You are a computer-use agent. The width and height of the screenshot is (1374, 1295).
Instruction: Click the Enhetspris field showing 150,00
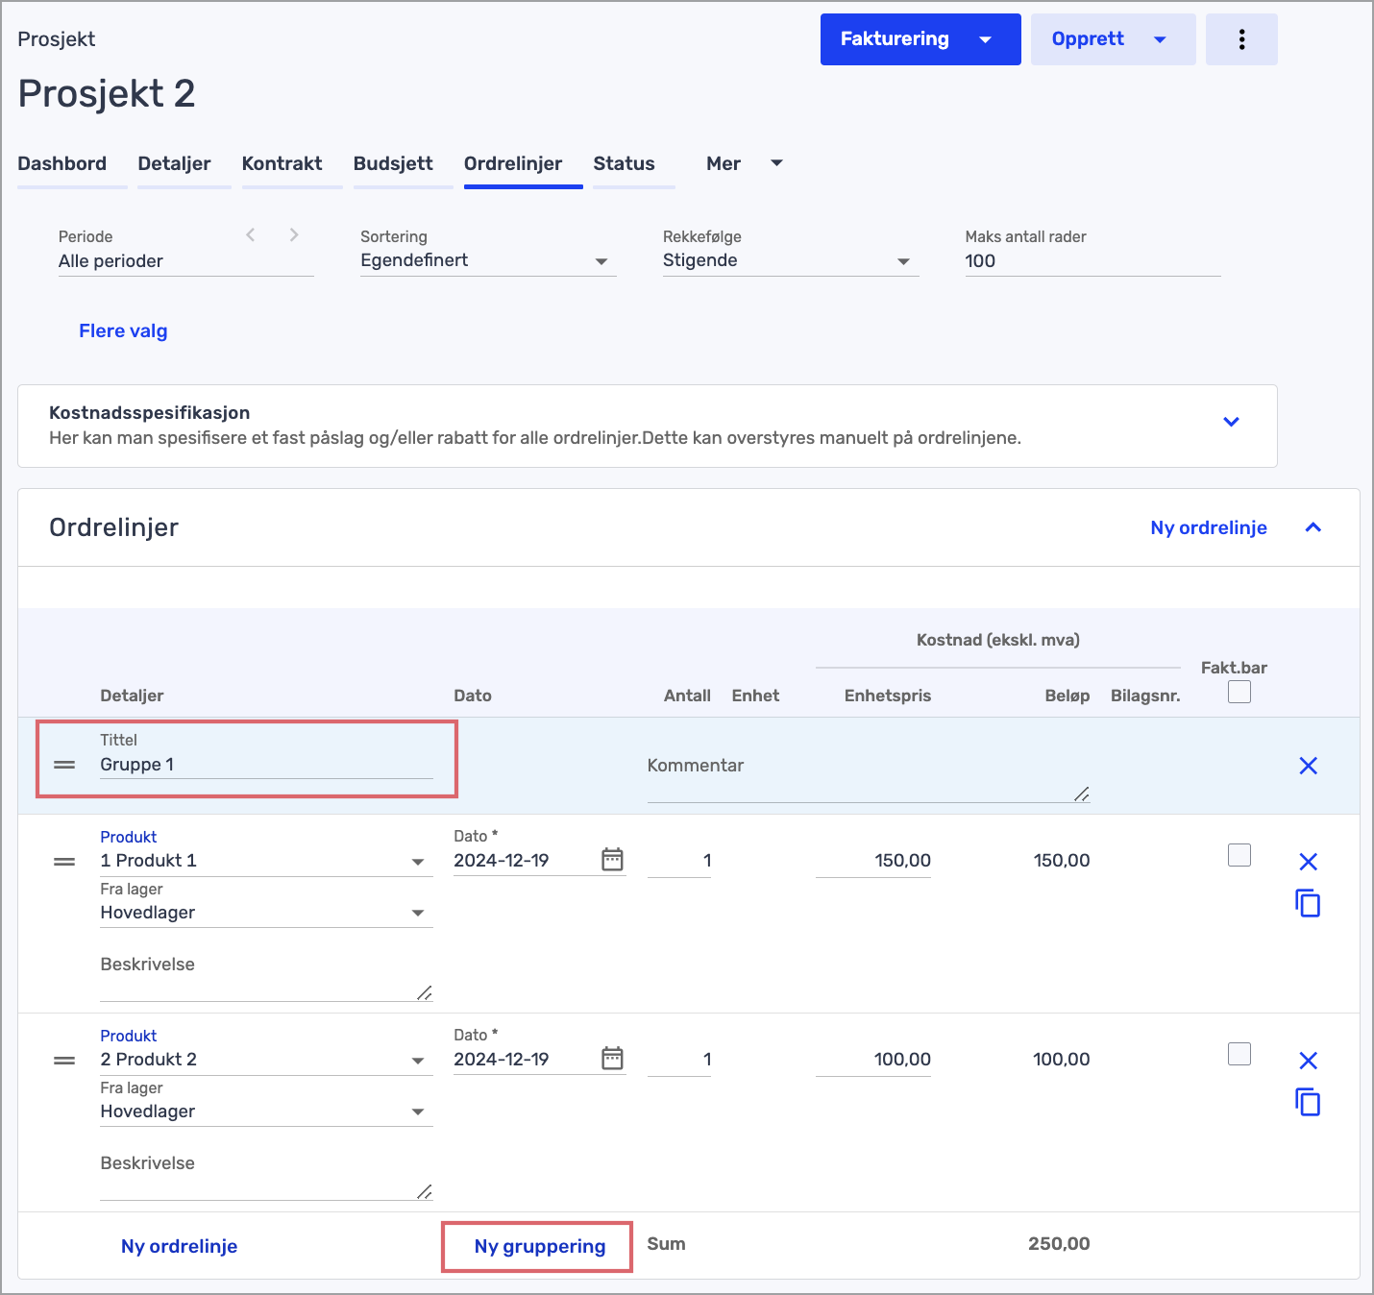(873, 861)
